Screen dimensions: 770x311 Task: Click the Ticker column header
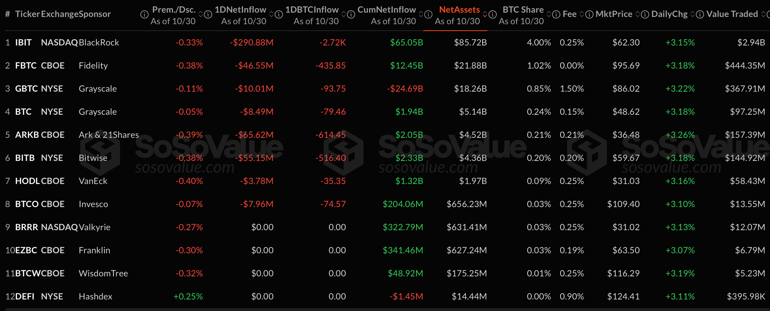pos(27,14)
